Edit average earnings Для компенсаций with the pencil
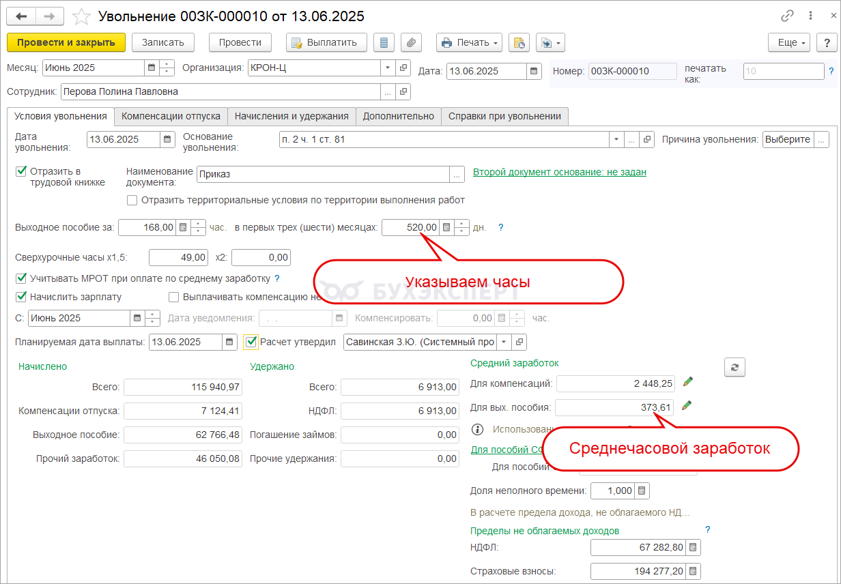The image size is (841, 584). (x=687, y=381)
